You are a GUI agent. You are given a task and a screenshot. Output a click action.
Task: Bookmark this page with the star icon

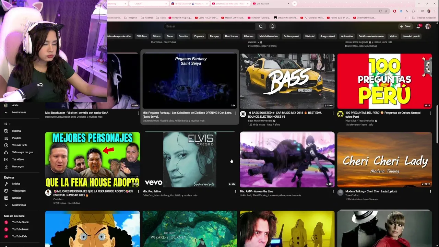point(386,11)
